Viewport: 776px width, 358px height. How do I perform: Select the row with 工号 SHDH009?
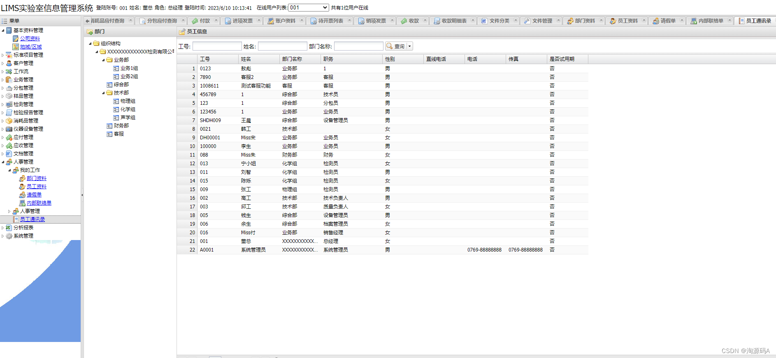coord(382,120)
